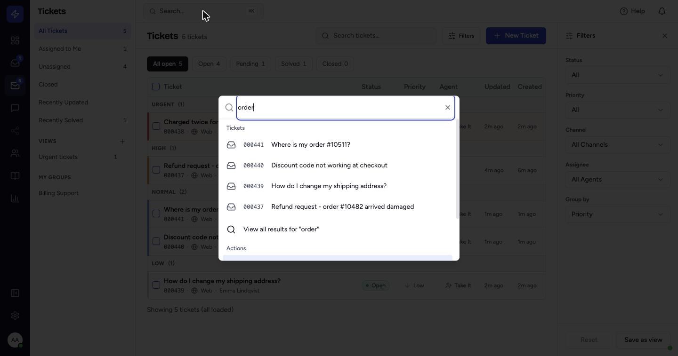Click the New Ticket button
The height and width of the screenshot is (356, 678).
point(516,36)
